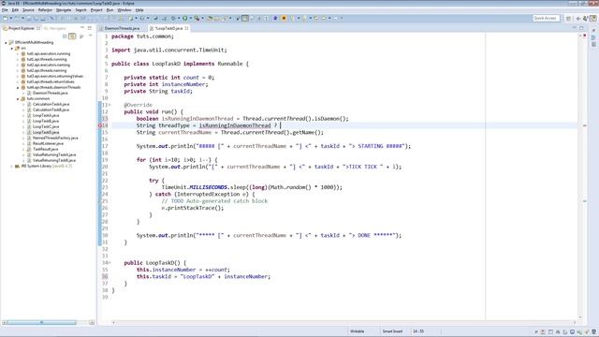Viewport: 599px width, 337px height.
Task: Minimize the Project Explorer panel
Action: click(x=82, y=28)
